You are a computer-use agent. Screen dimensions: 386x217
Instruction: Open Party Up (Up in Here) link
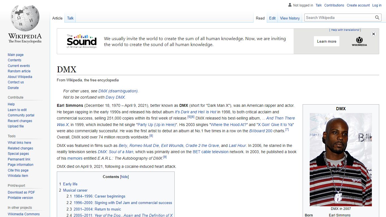[157, 125]
